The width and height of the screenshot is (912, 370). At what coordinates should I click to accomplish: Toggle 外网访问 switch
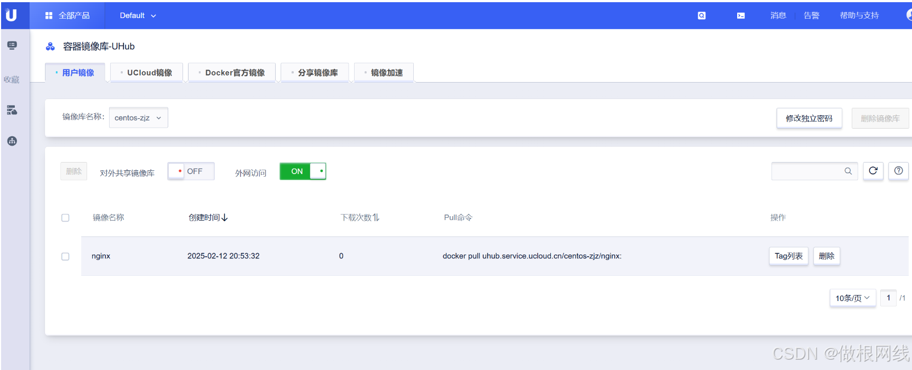click(303, 171)
